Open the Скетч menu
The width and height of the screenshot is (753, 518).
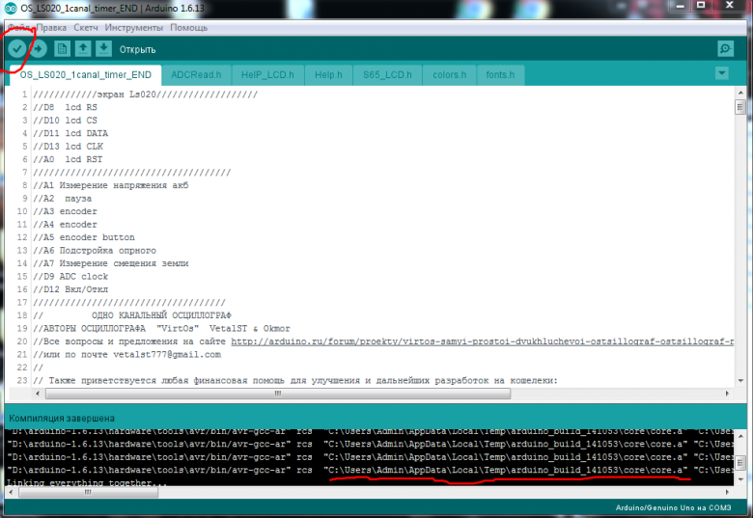pyautogui.click(x=86, y=28)
